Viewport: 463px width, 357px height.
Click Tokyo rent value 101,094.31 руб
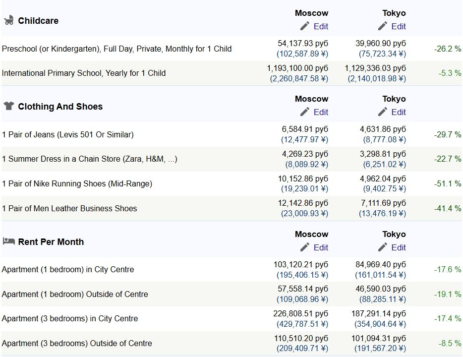point(379,338)
